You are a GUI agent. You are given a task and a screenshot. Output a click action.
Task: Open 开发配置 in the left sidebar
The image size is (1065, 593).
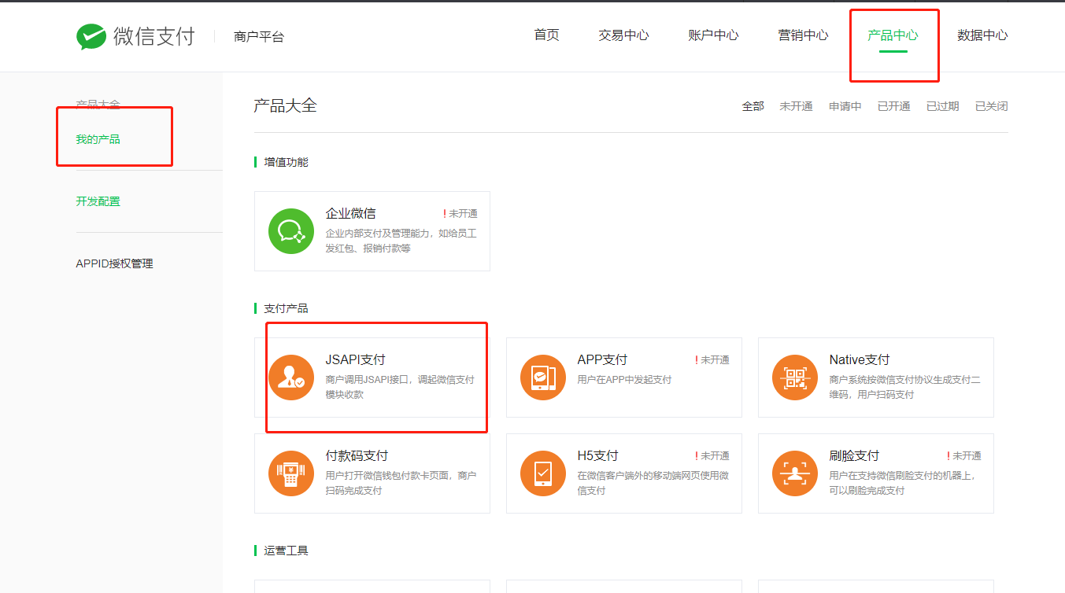click(98, 201)
